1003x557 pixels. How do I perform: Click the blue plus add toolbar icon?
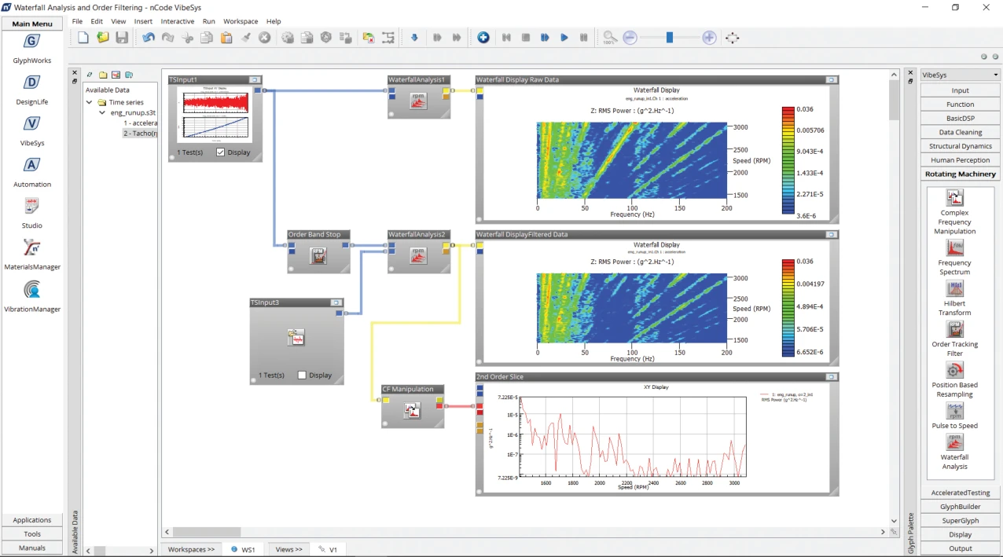pyautogui.click(x=483, y=38)
